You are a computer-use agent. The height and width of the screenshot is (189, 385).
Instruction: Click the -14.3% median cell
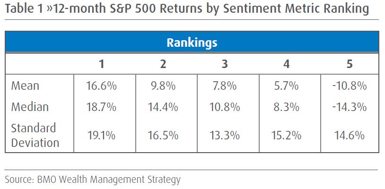(x=349, y=107)
